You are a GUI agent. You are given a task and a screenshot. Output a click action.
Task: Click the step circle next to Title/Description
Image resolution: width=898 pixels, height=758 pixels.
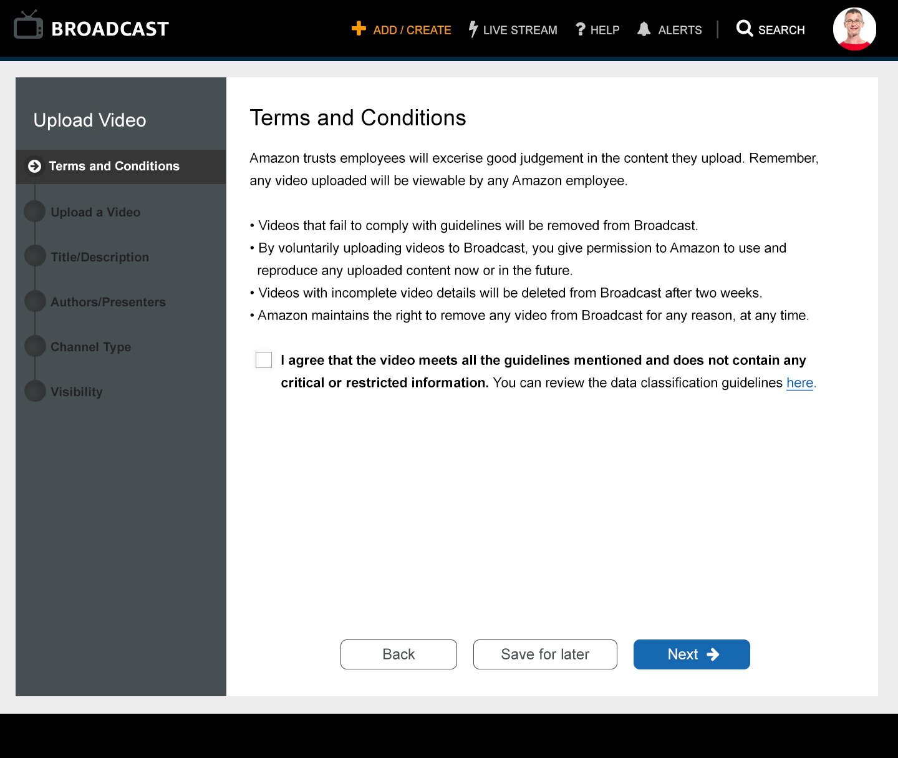(35, 256)
